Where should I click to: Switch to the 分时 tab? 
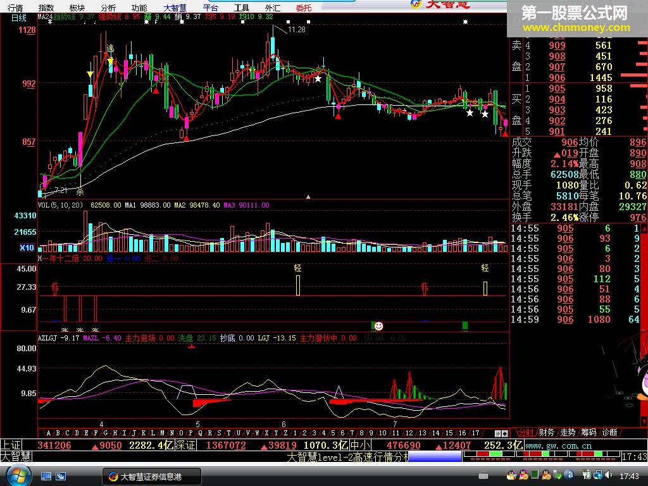(526, 432)
